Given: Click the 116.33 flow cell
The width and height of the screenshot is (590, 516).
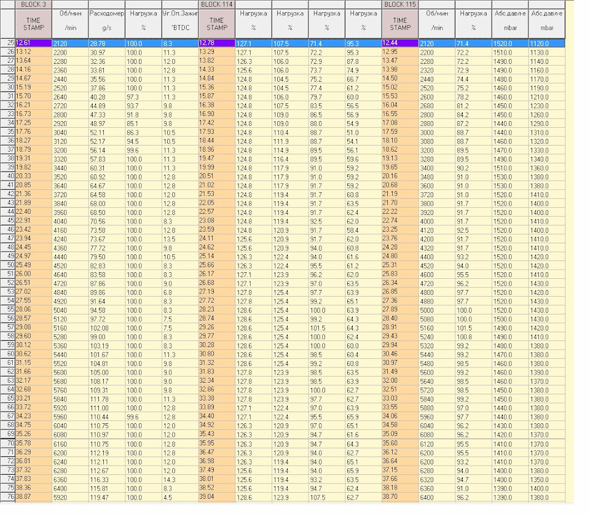Looking at the screenshot, I should (106, 480).
